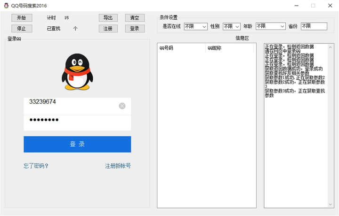This screenshot has width=339, height=216.
Task: Click the QQ penguin logo image
Action: click(77, 72)
